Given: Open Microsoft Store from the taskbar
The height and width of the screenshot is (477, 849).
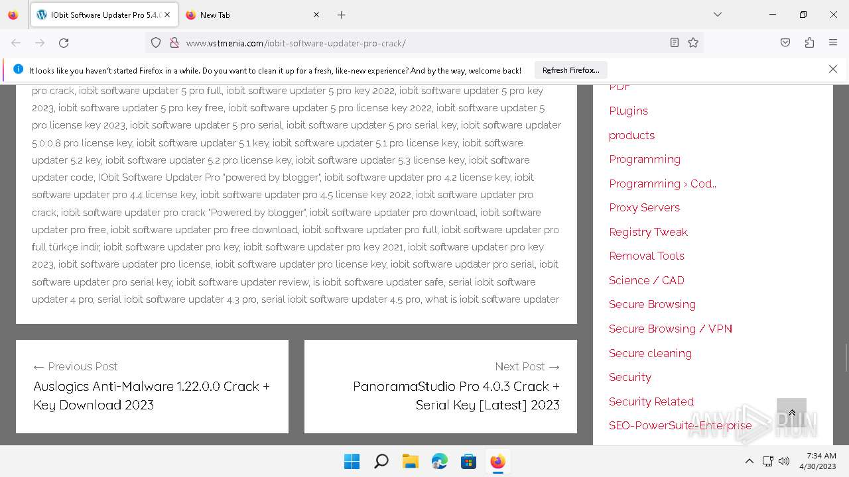Looking at the screenshot, I should click(x=468, y=461).
